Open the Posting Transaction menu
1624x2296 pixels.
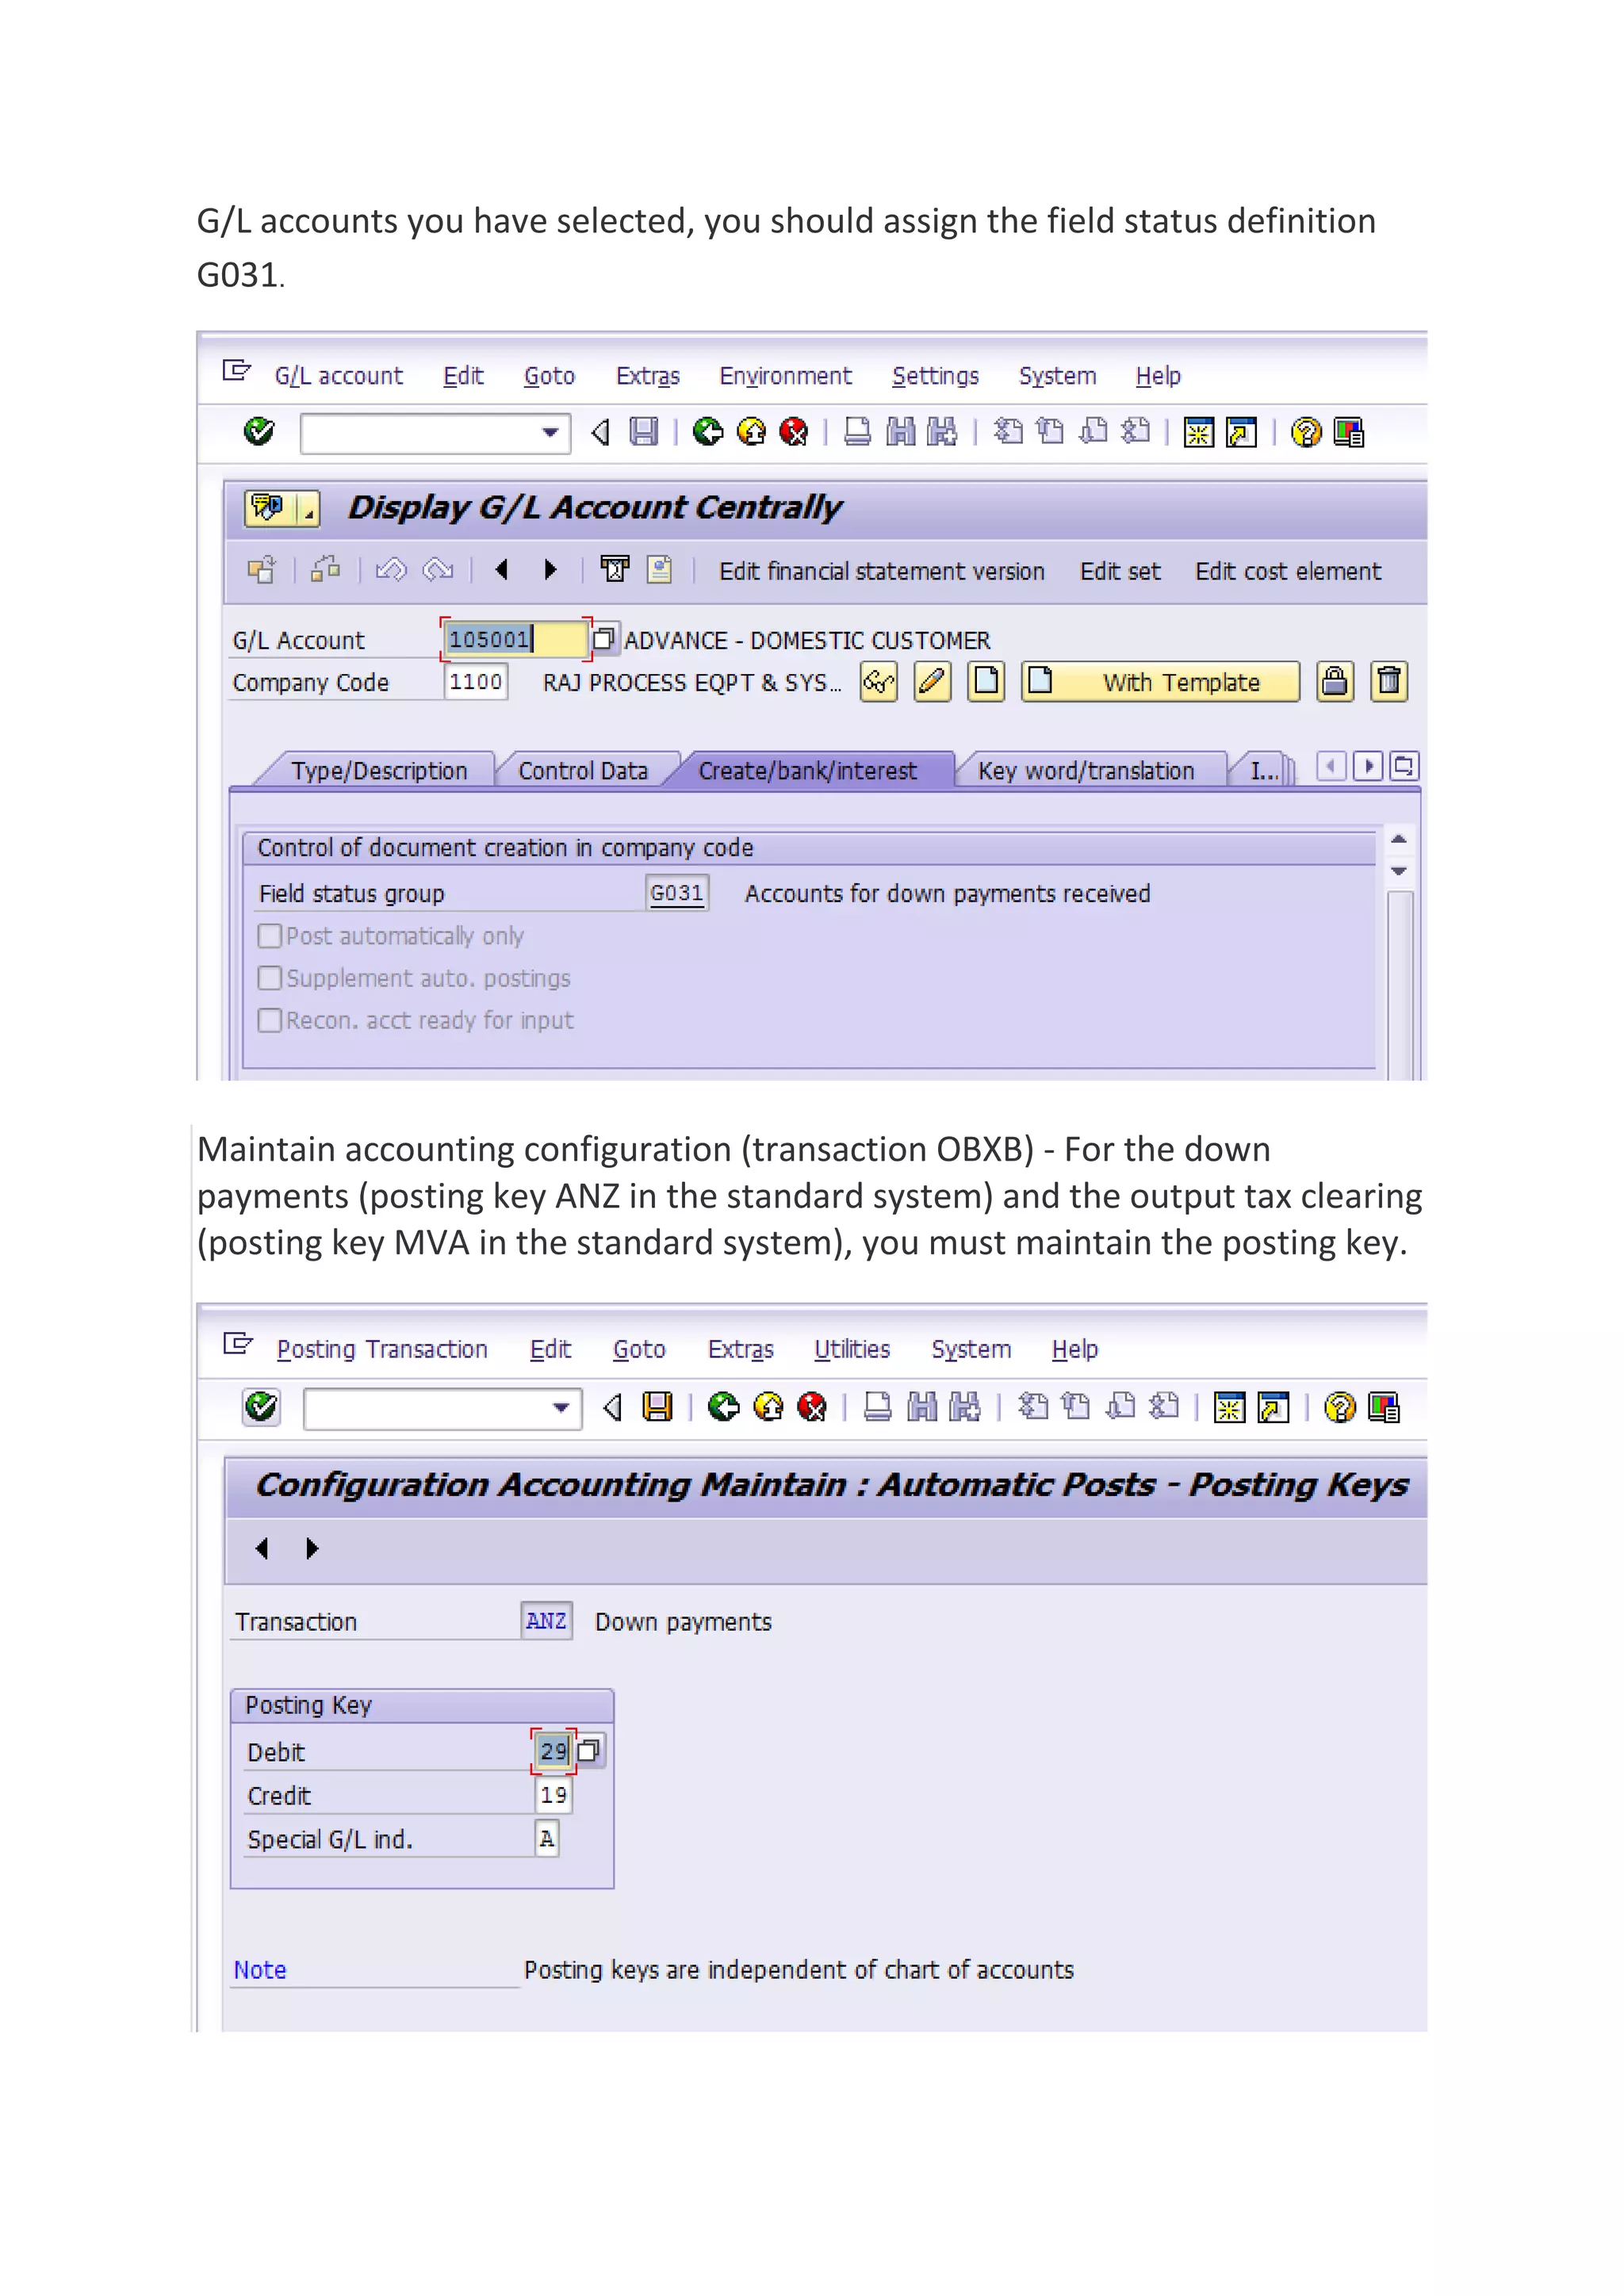[382, 1350]
